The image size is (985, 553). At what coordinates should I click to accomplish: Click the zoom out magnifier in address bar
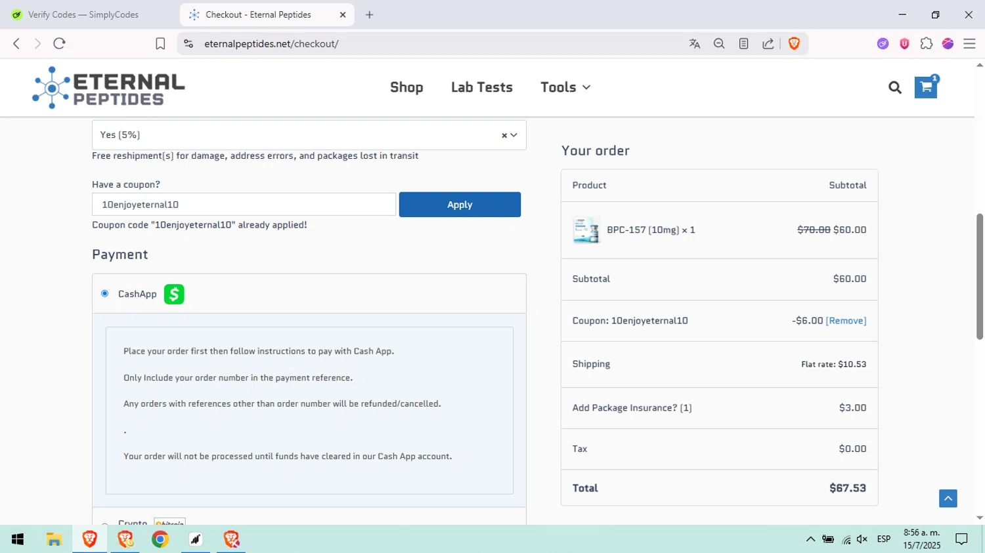click(719, 44)
